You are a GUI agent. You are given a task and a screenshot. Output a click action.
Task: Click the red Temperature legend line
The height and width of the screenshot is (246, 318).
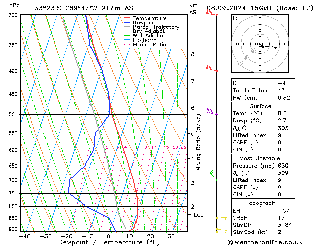[127, 18]
